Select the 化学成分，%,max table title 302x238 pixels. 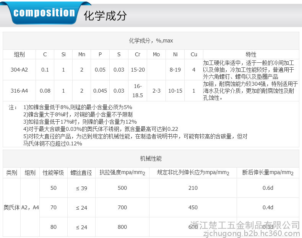pos(151,41)
